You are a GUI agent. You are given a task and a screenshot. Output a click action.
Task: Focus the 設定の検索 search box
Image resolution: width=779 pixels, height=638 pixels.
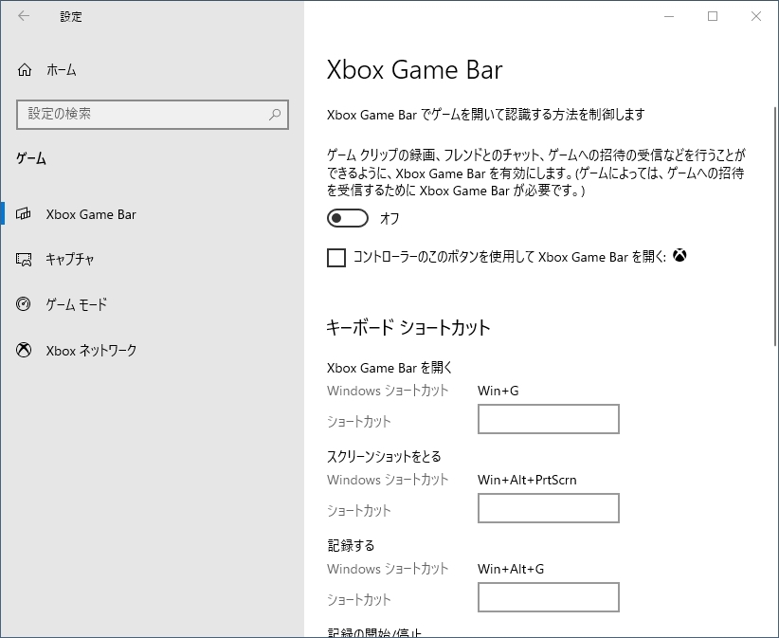click(x=152, y=115)
